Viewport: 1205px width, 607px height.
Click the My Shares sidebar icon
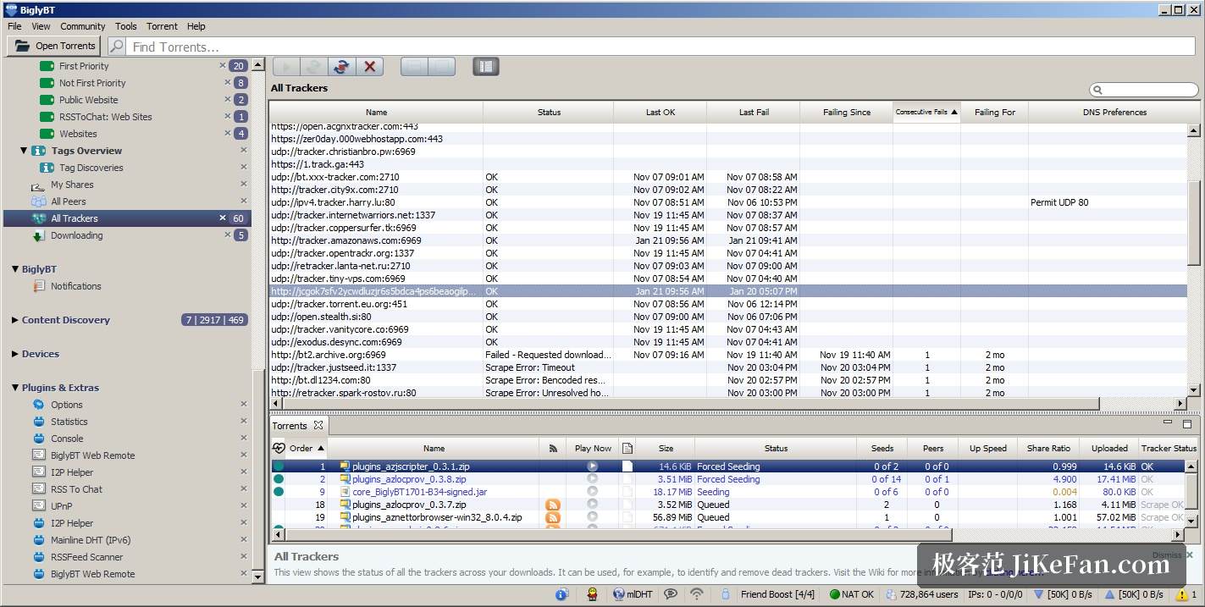tap(38, 185)
